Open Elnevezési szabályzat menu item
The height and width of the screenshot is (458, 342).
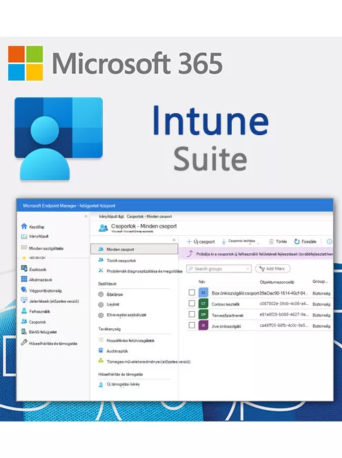[x=126, y=315]
